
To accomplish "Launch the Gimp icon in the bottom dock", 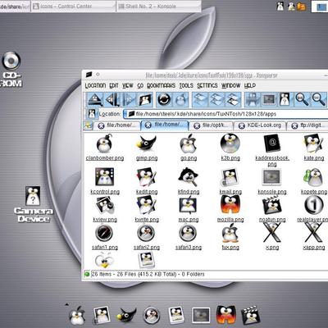I will pyautogui.click(x=126, y=316).
